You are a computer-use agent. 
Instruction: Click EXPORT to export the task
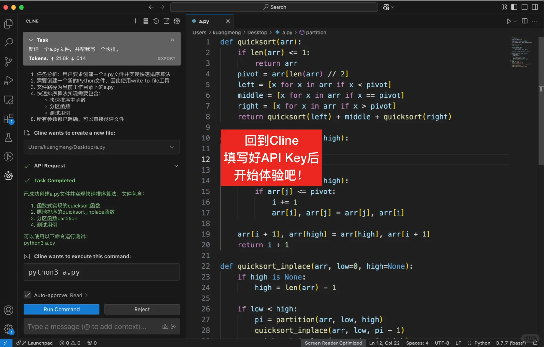tap(166, 58)
